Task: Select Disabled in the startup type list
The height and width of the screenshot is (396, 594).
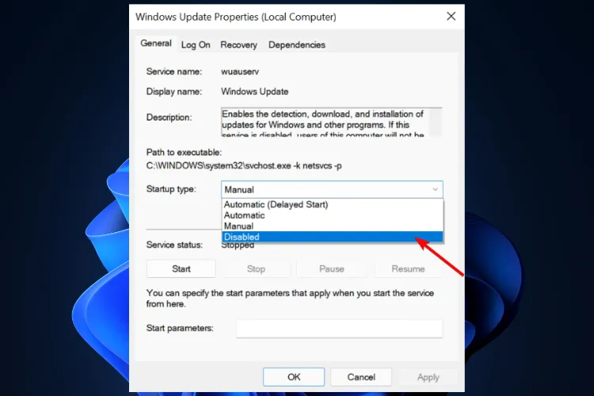Action: [332, 237]
